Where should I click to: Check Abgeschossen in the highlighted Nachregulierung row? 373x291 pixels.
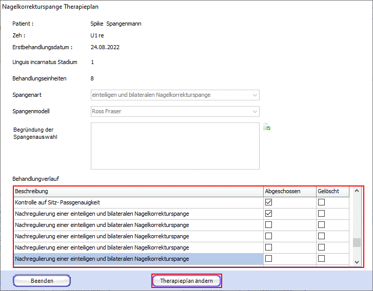[268, 259]
